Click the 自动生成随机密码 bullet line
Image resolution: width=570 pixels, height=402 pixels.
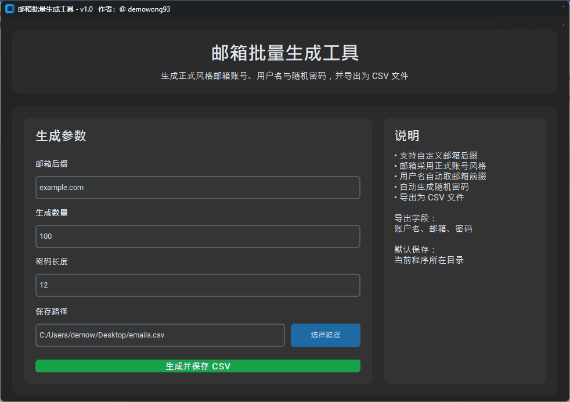tap(432, 187)
